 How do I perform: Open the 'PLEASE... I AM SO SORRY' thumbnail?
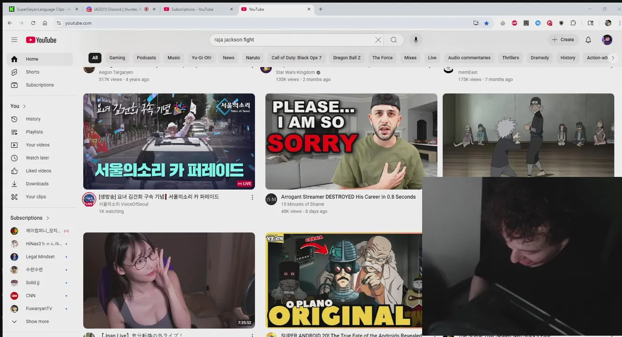coord(351,141)
